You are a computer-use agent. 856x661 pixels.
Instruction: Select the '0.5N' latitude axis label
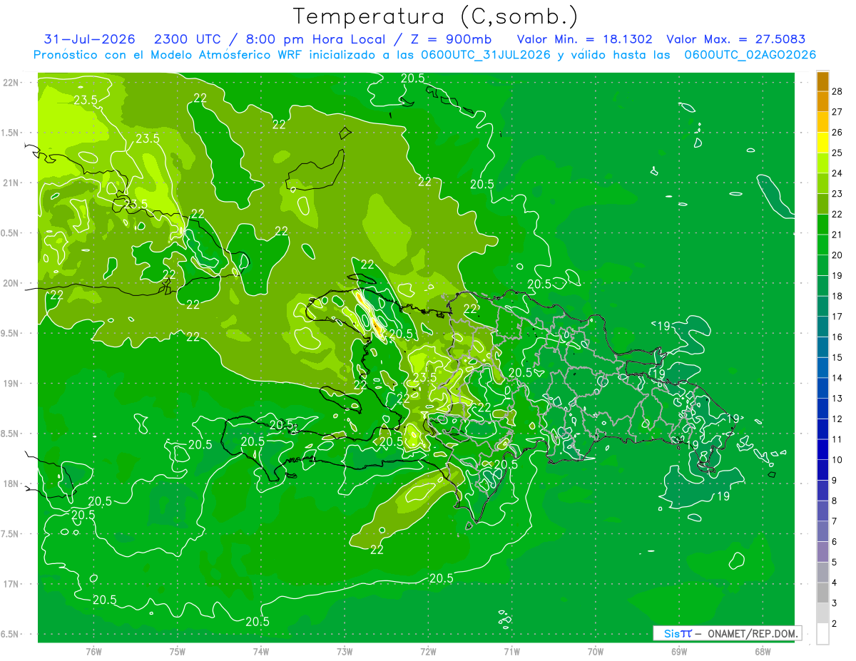pos(10,233)
